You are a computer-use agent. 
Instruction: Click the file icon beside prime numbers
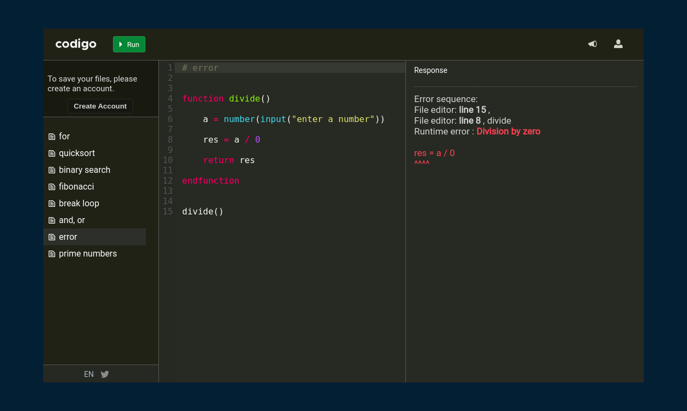[x=52, y=254]
